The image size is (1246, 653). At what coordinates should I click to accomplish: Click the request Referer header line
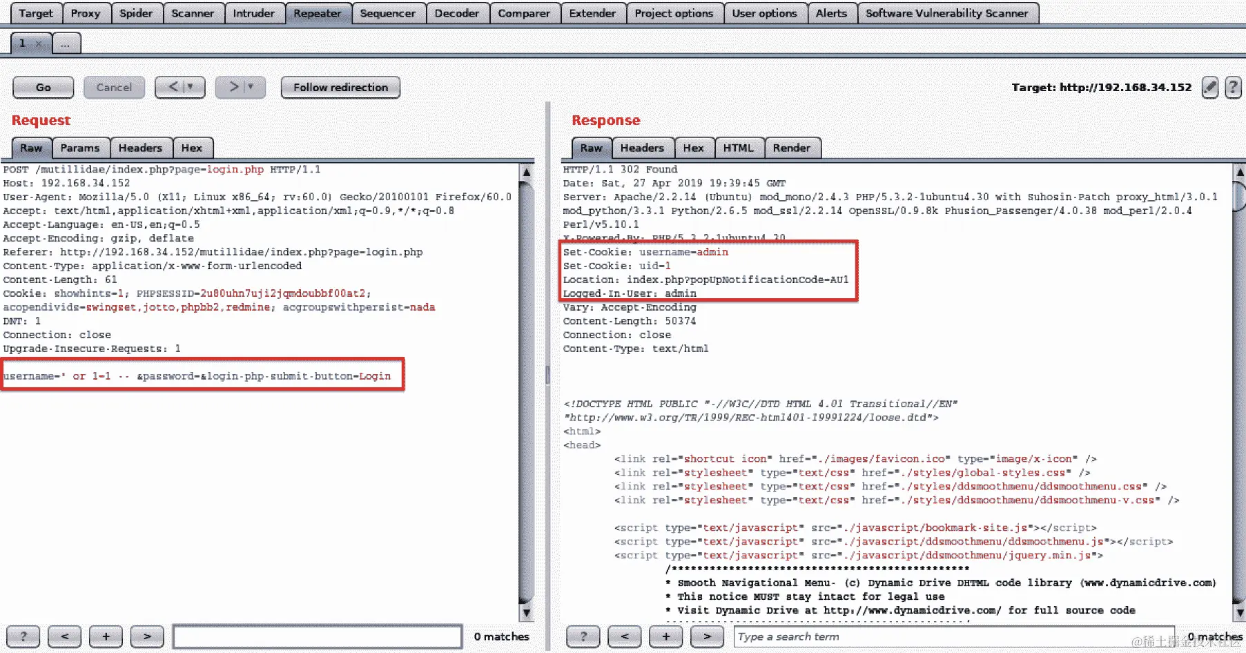(213, 252)
